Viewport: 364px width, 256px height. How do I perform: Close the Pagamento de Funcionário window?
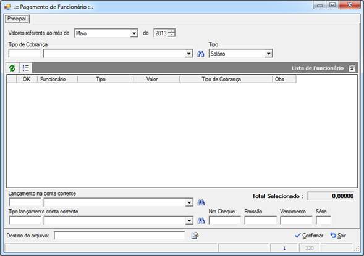coord(350,5)
